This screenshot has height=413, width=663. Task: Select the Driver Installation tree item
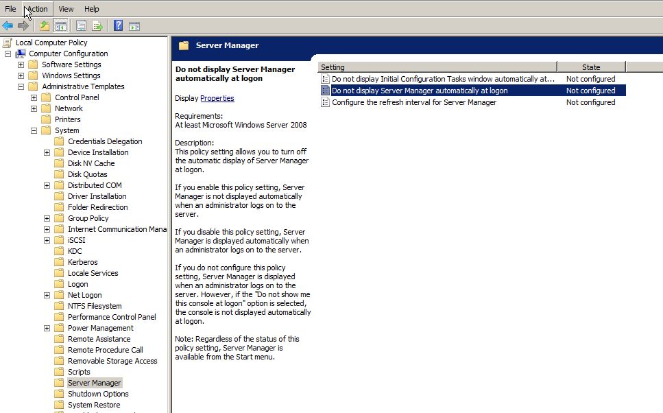(x=97, y=196)
